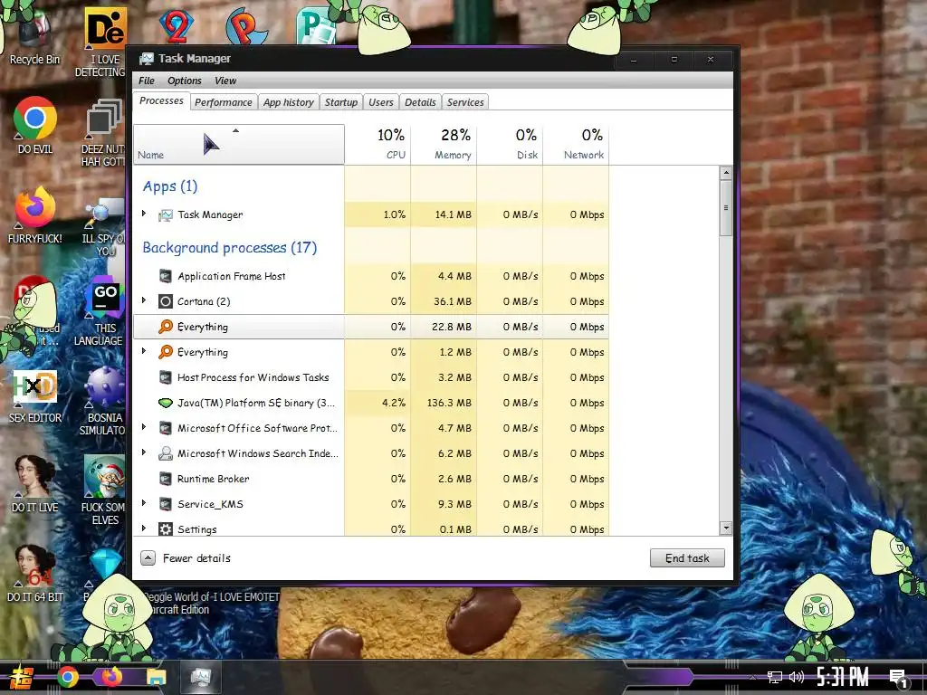Open the I LOVE DETECTING desktop shortcut
The height and width of the screenshot is (695, 927).
[104, 43]
